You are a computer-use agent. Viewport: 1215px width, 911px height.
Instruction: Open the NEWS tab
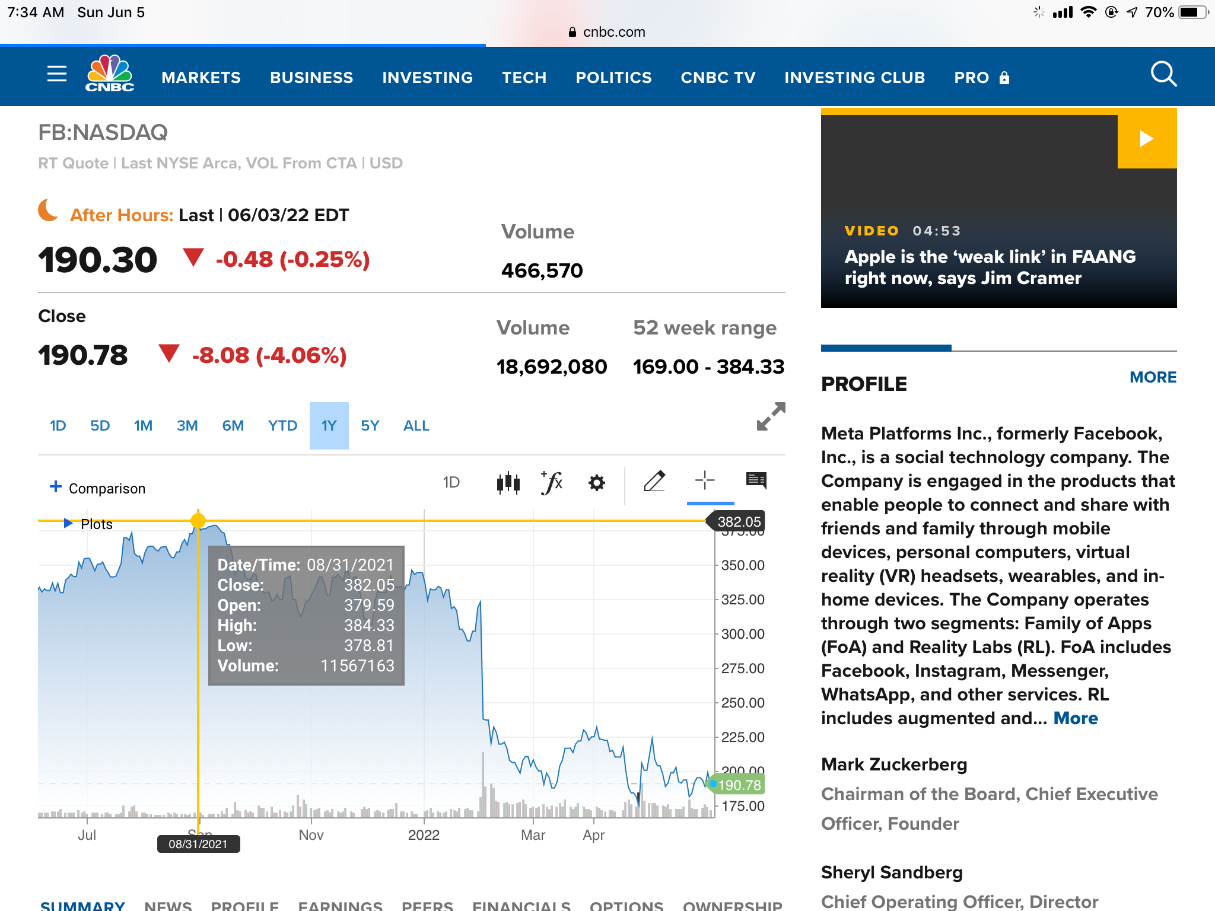[x=168, y=905]
